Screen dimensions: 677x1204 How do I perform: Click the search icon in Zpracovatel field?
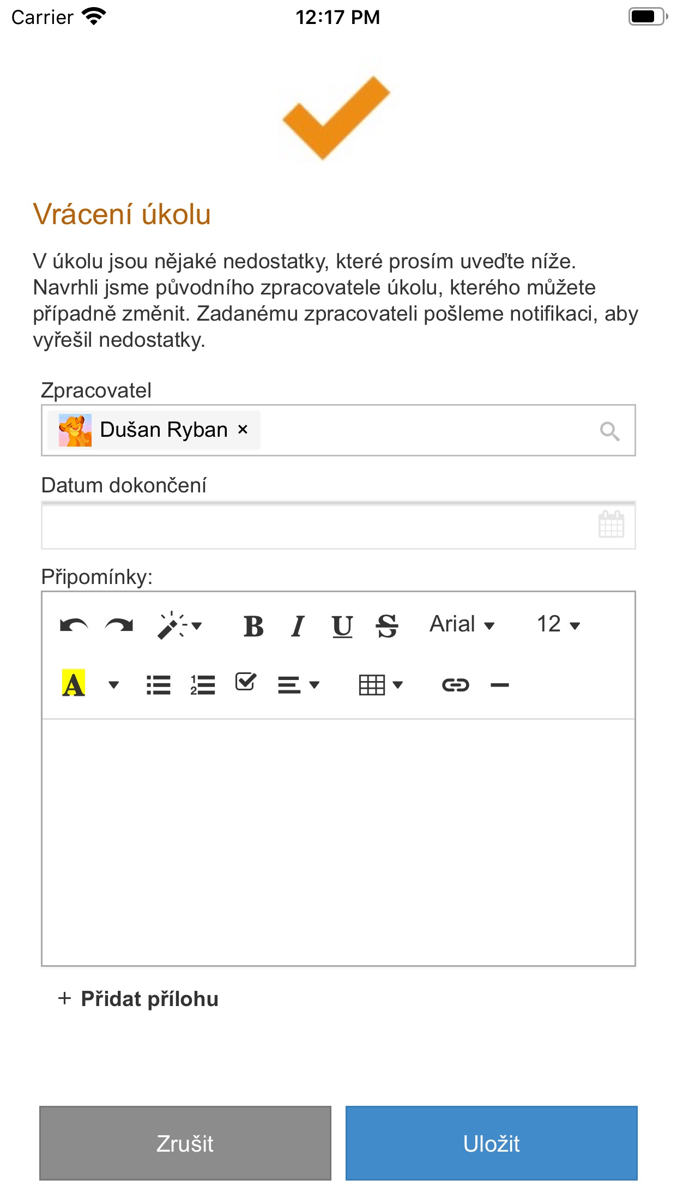[610, 431]
